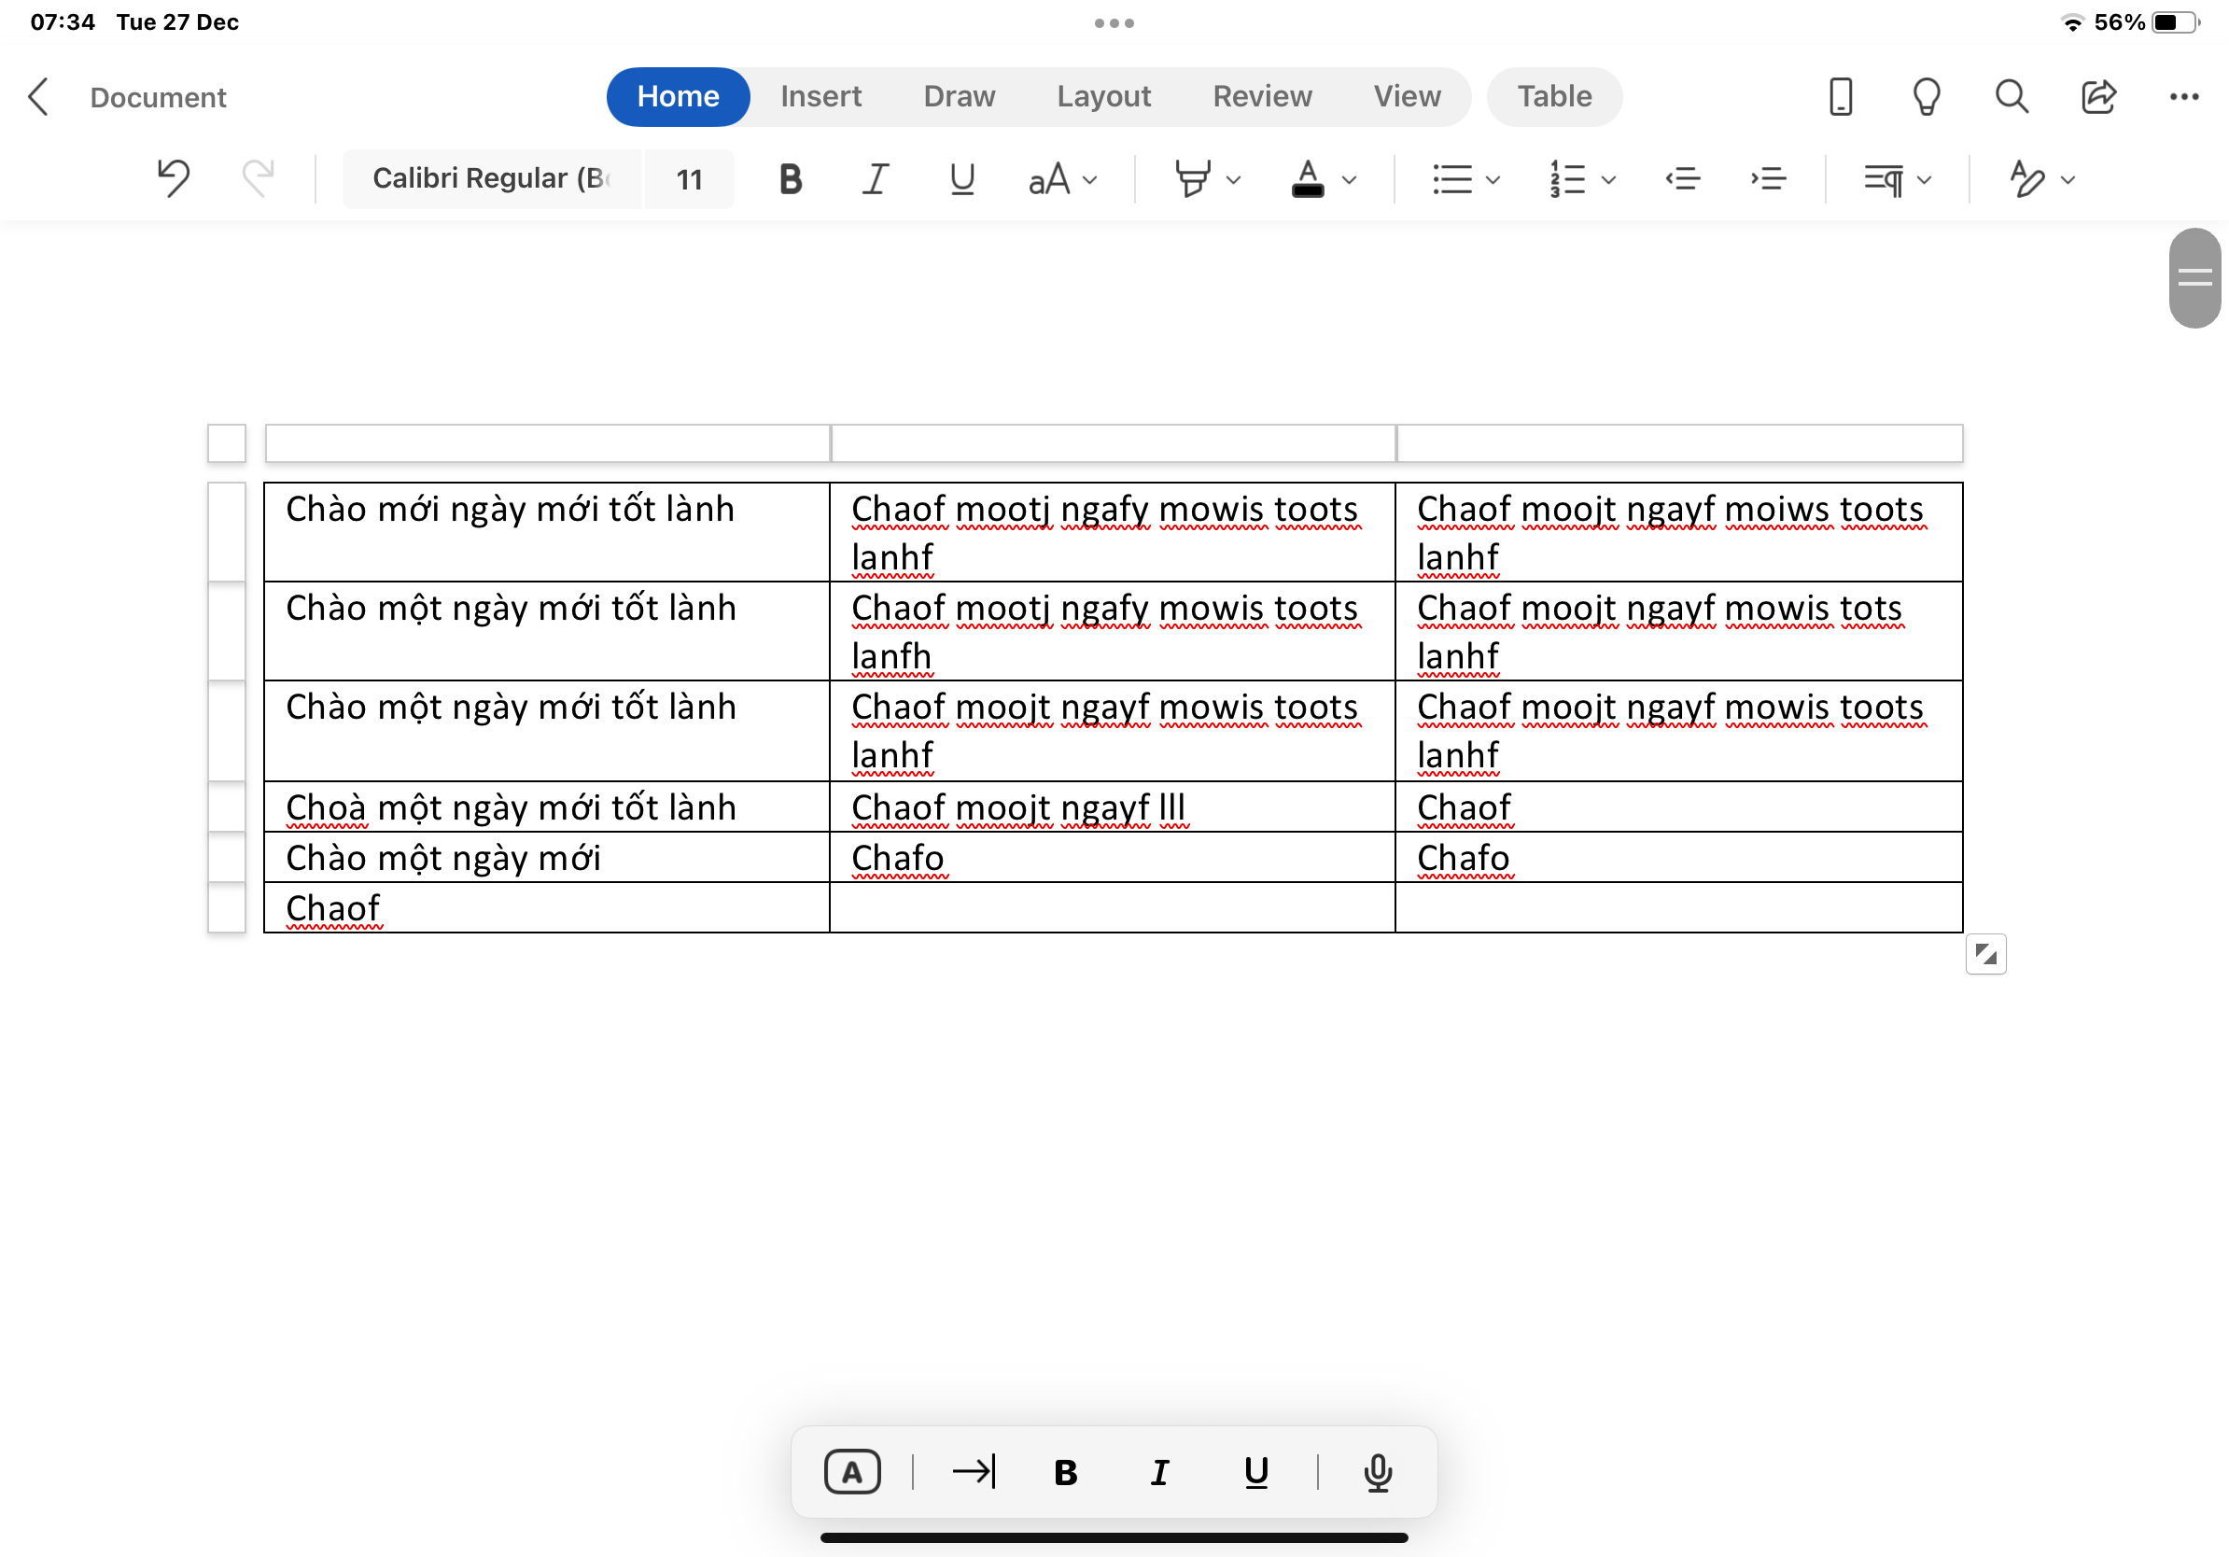Expand the bullet list dropdown
This screenshot has height=1557, width=2229.
click(1493, 179)
